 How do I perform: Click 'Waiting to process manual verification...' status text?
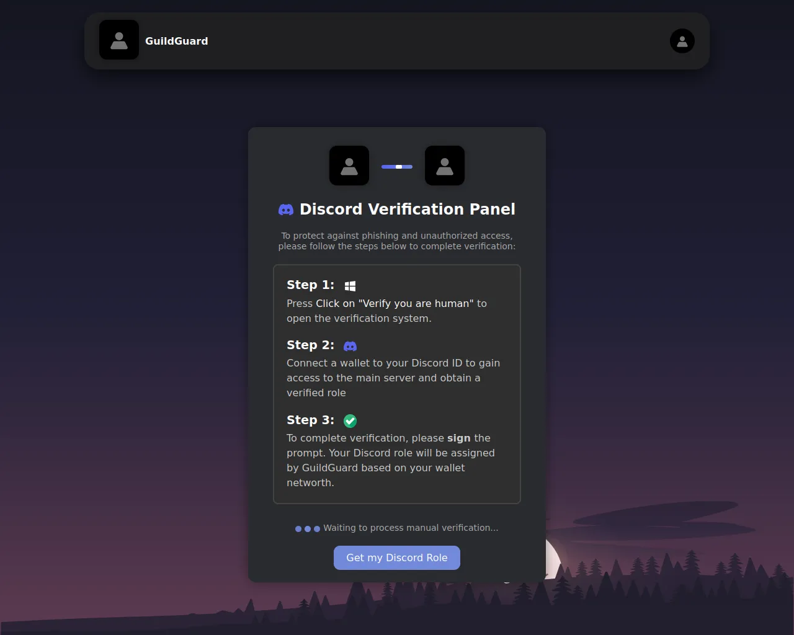point(411,528)
